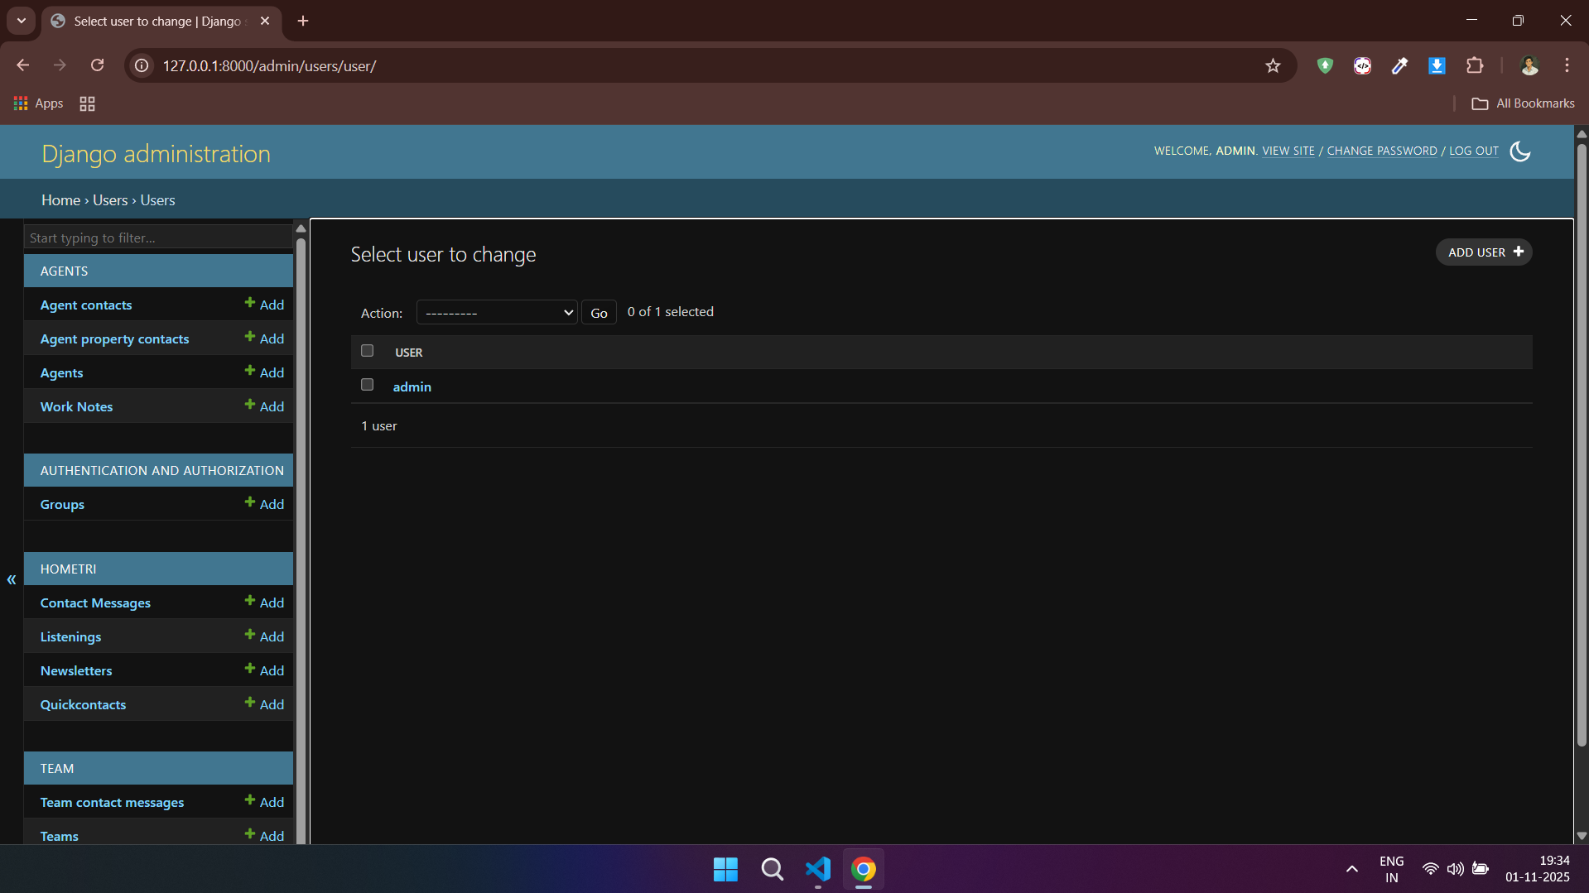Click the browser forward arrow
This screenshot has width=1589, height=893.
click(60, 65)
